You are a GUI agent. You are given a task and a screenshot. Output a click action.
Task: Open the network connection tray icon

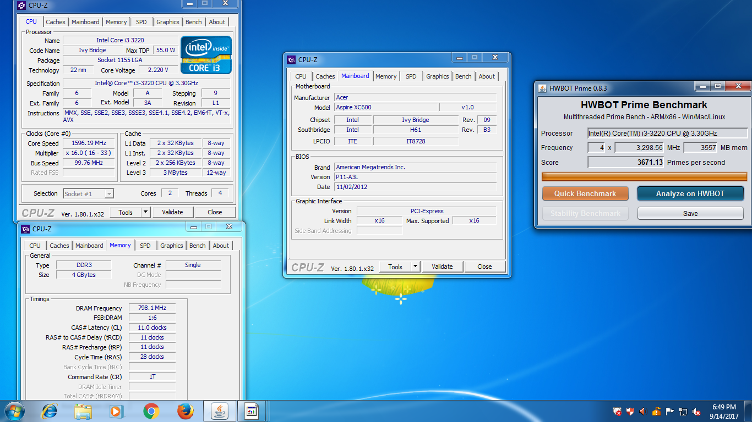683,411
